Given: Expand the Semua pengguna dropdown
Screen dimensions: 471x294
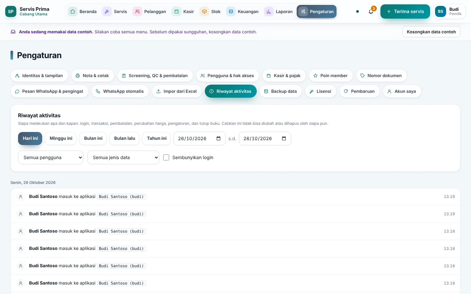Looking at the screenshot, I should click(x=51, y=157).
